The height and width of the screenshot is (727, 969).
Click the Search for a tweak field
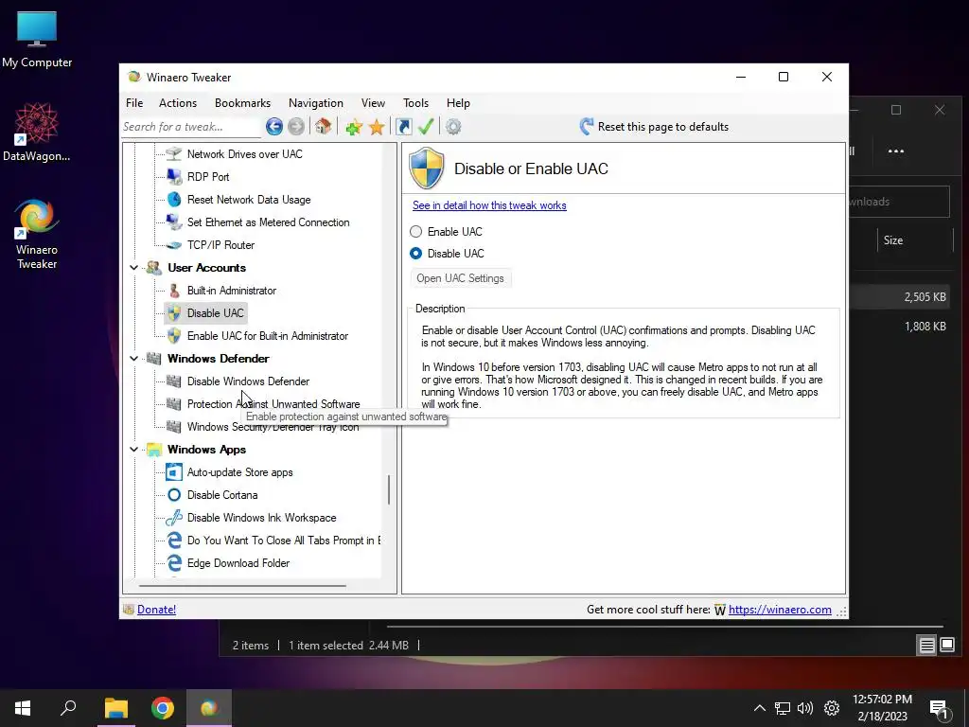point(191,127)
